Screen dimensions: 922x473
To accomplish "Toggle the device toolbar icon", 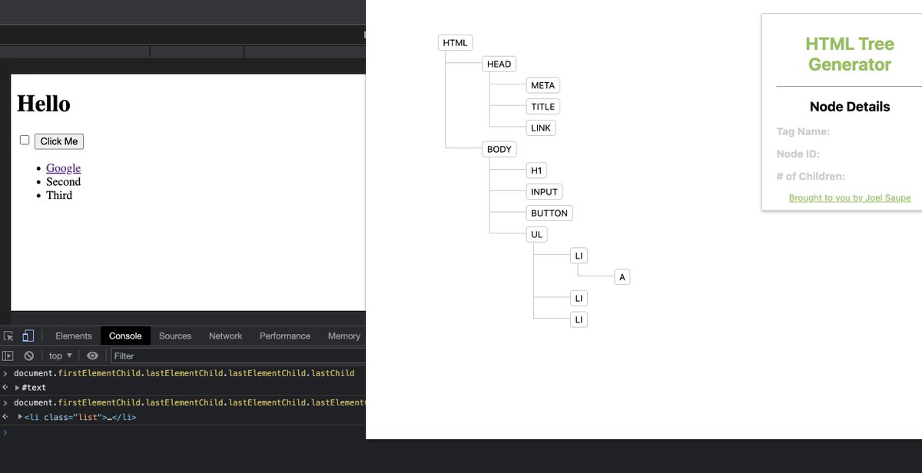I will [28, 336].
